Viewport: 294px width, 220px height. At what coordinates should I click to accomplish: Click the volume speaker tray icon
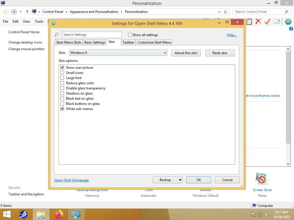click(x=267, y=215)
